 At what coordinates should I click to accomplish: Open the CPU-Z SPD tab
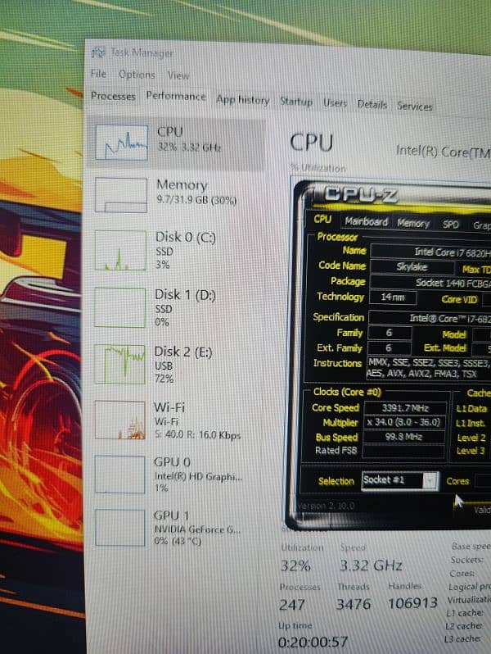pyautogui.click(x=451, y=224)
